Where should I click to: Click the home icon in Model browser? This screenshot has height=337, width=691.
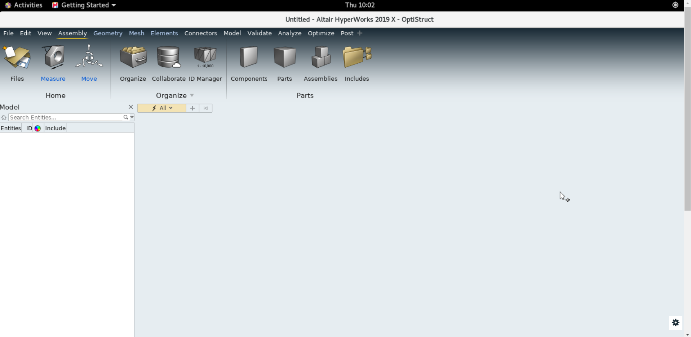(4, 117)
